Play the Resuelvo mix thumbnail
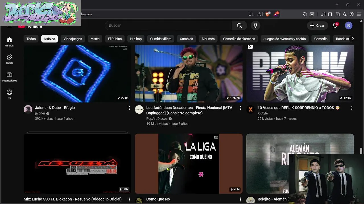Screen dimensions: 364x204 pyautogui.click(x=77, y=163)
